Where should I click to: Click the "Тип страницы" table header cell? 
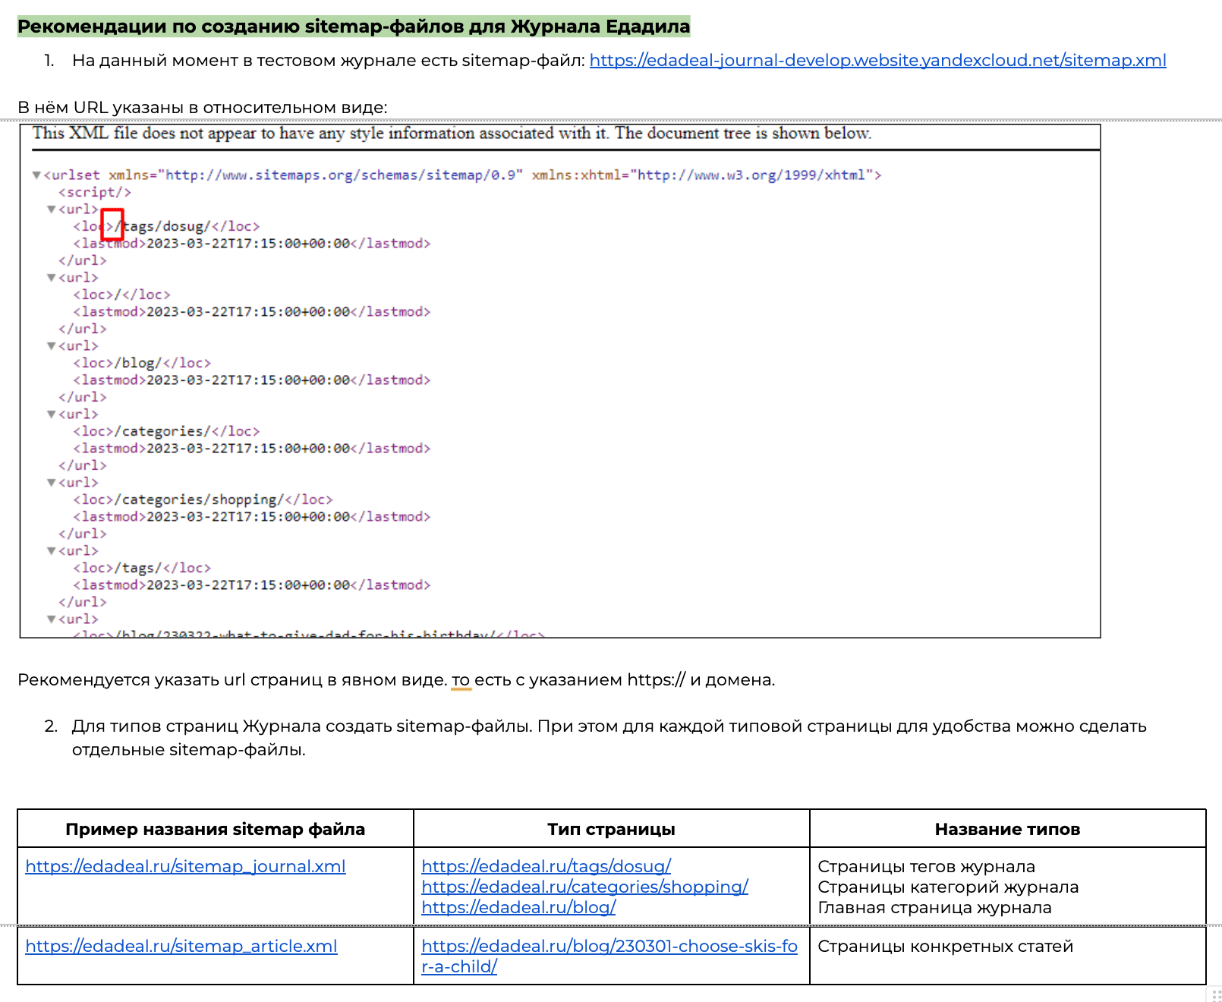611,829
